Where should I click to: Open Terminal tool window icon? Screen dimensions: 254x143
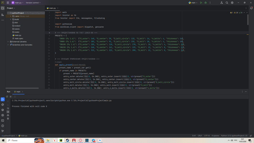point(3,120)
